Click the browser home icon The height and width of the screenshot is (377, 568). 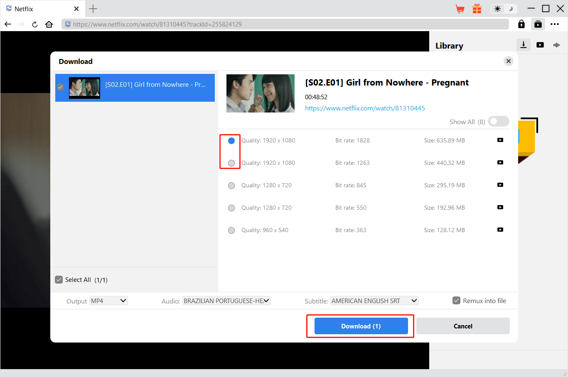tap(49, 24)
